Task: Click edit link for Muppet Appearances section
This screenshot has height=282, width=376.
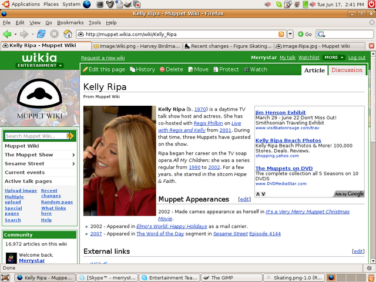Action: tap(244, 199)
